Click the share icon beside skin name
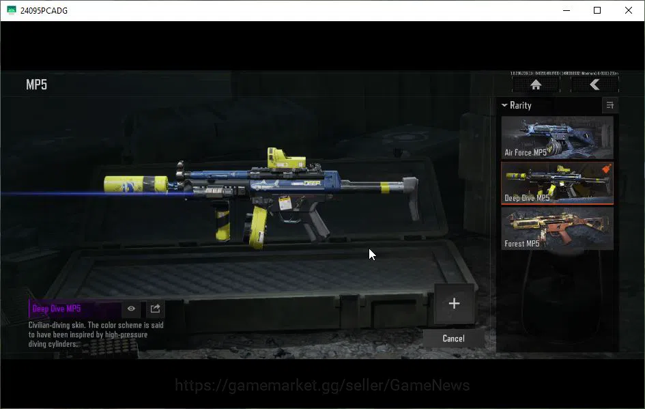The height and width of the screenshot is (409, 645). click(155, 309)
